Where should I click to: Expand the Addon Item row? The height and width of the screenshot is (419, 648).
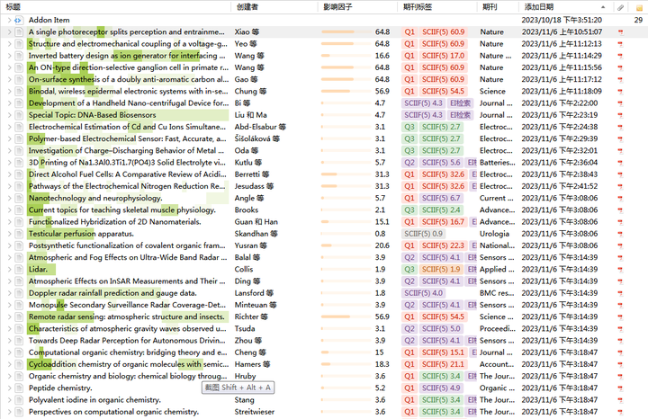[9, 20]
